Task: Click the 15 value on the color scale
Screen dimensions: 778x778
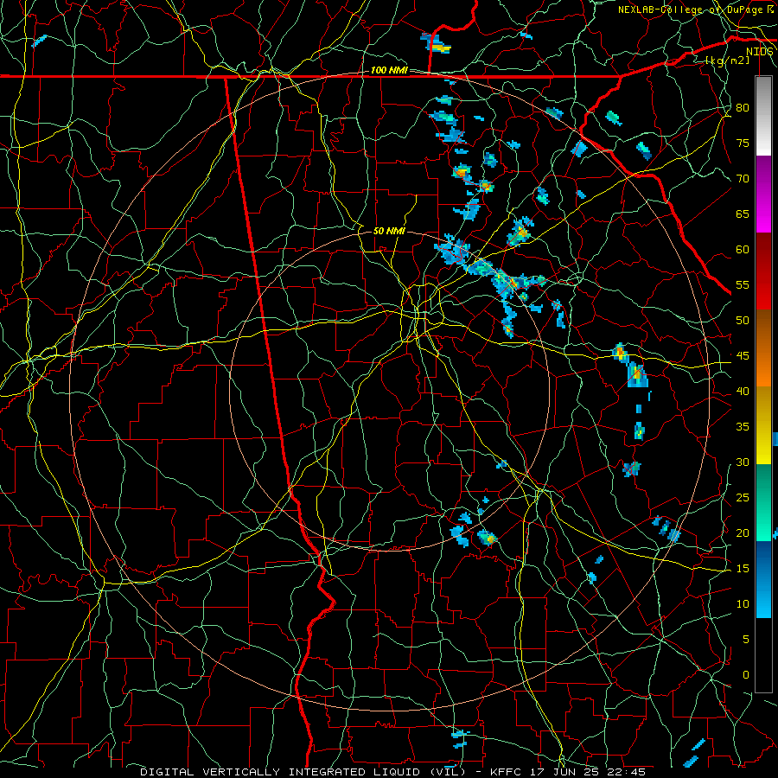Action: tap(743, 568)
